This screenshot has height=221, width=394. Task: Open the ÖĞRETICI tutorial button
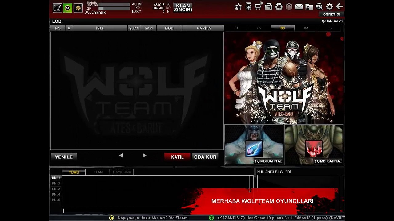332,14
